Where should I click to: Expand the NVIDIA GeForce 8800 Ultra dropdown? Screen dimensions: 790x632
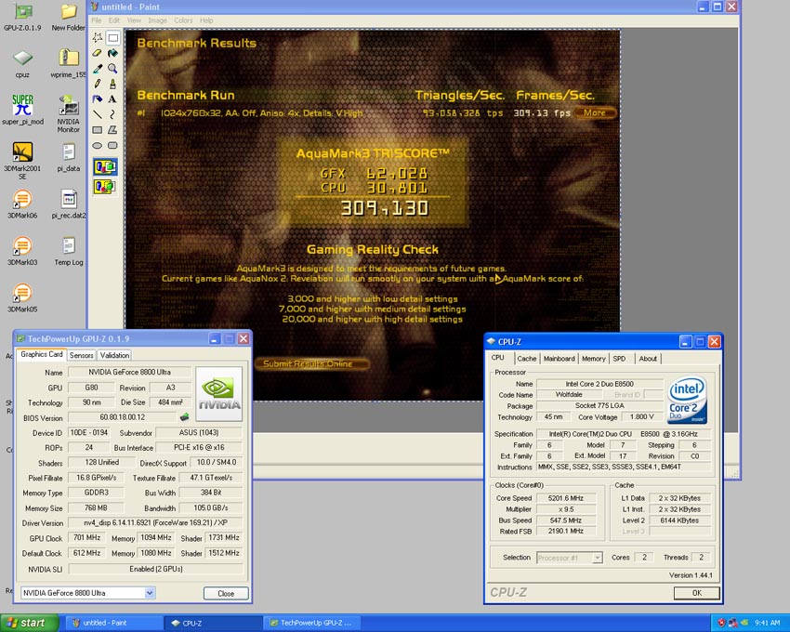tap(150, 593)
